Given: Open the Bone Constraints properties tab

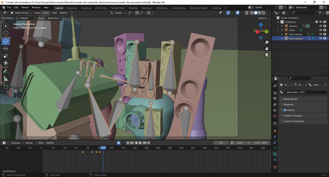Looking at the screenshot, I should (275, 160).
